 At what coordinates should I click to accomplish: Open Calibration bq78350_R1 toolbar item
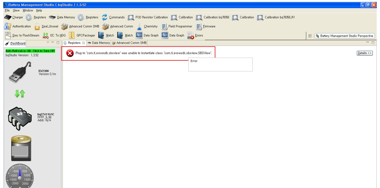pyautogui.click(x=276, y=17)
